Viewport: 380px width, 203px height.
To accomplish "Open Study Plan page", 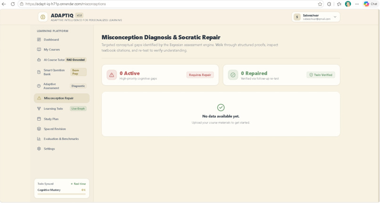I will [62, 119].
